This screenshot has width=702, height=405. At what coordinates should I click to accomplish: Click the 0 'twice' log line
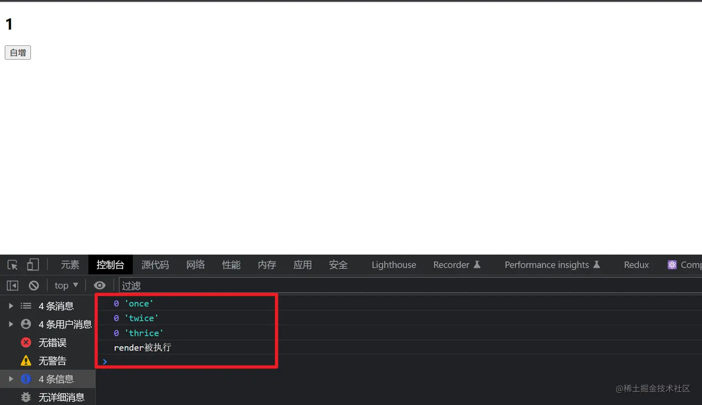[x=399, y=318]
